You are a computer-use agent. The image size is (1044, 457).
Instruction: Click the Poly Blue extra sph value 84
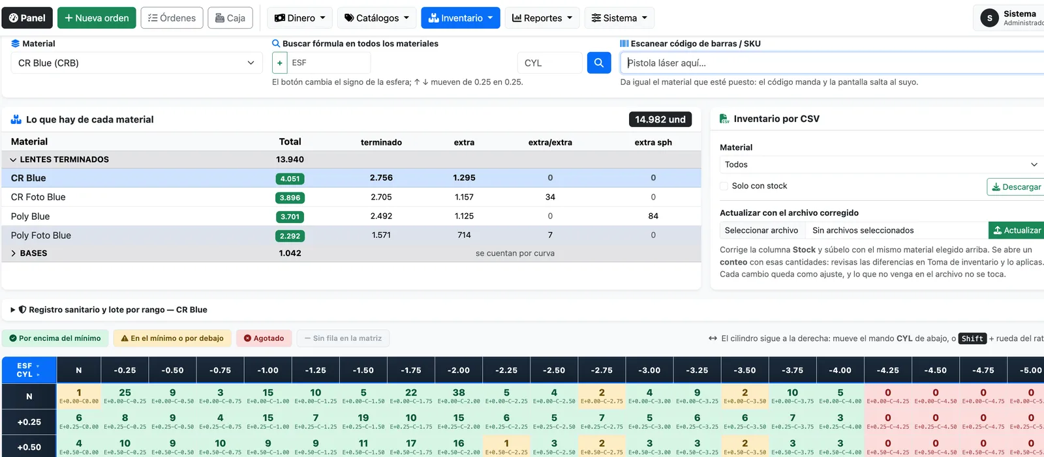pos(653,216)
